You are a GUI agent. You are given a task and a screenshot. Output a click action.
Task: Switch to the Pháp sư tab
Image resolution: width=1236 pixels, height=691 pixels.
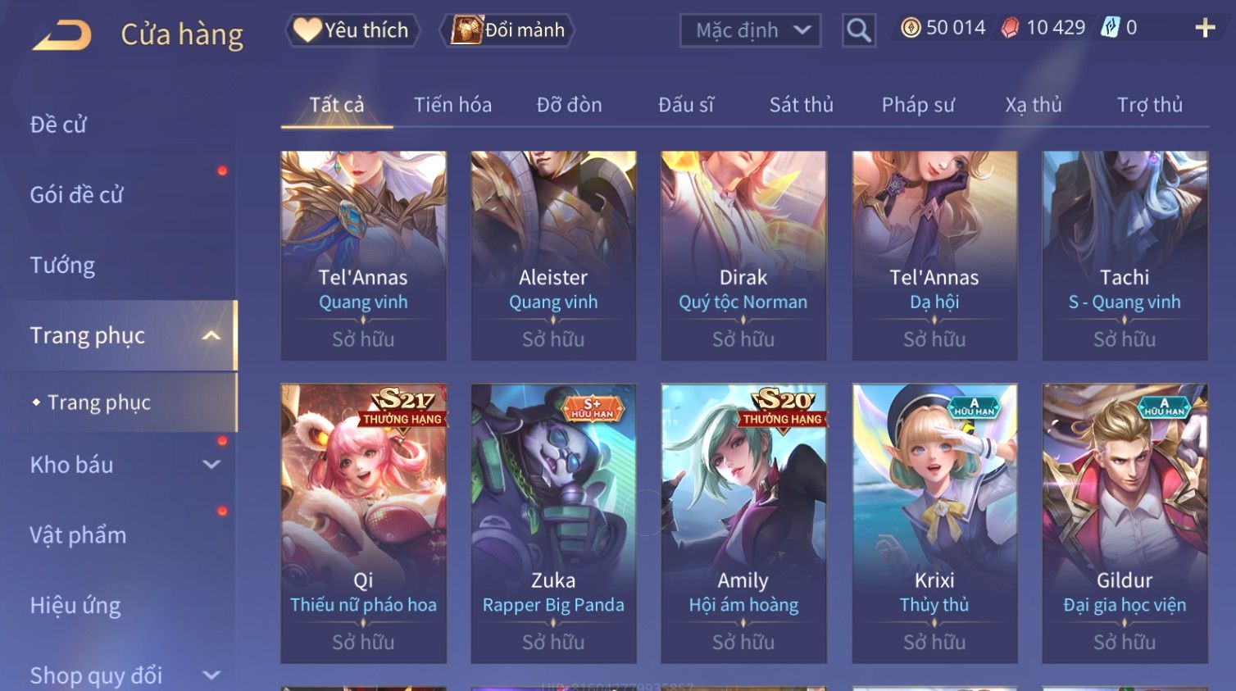[x=918, y=105]
